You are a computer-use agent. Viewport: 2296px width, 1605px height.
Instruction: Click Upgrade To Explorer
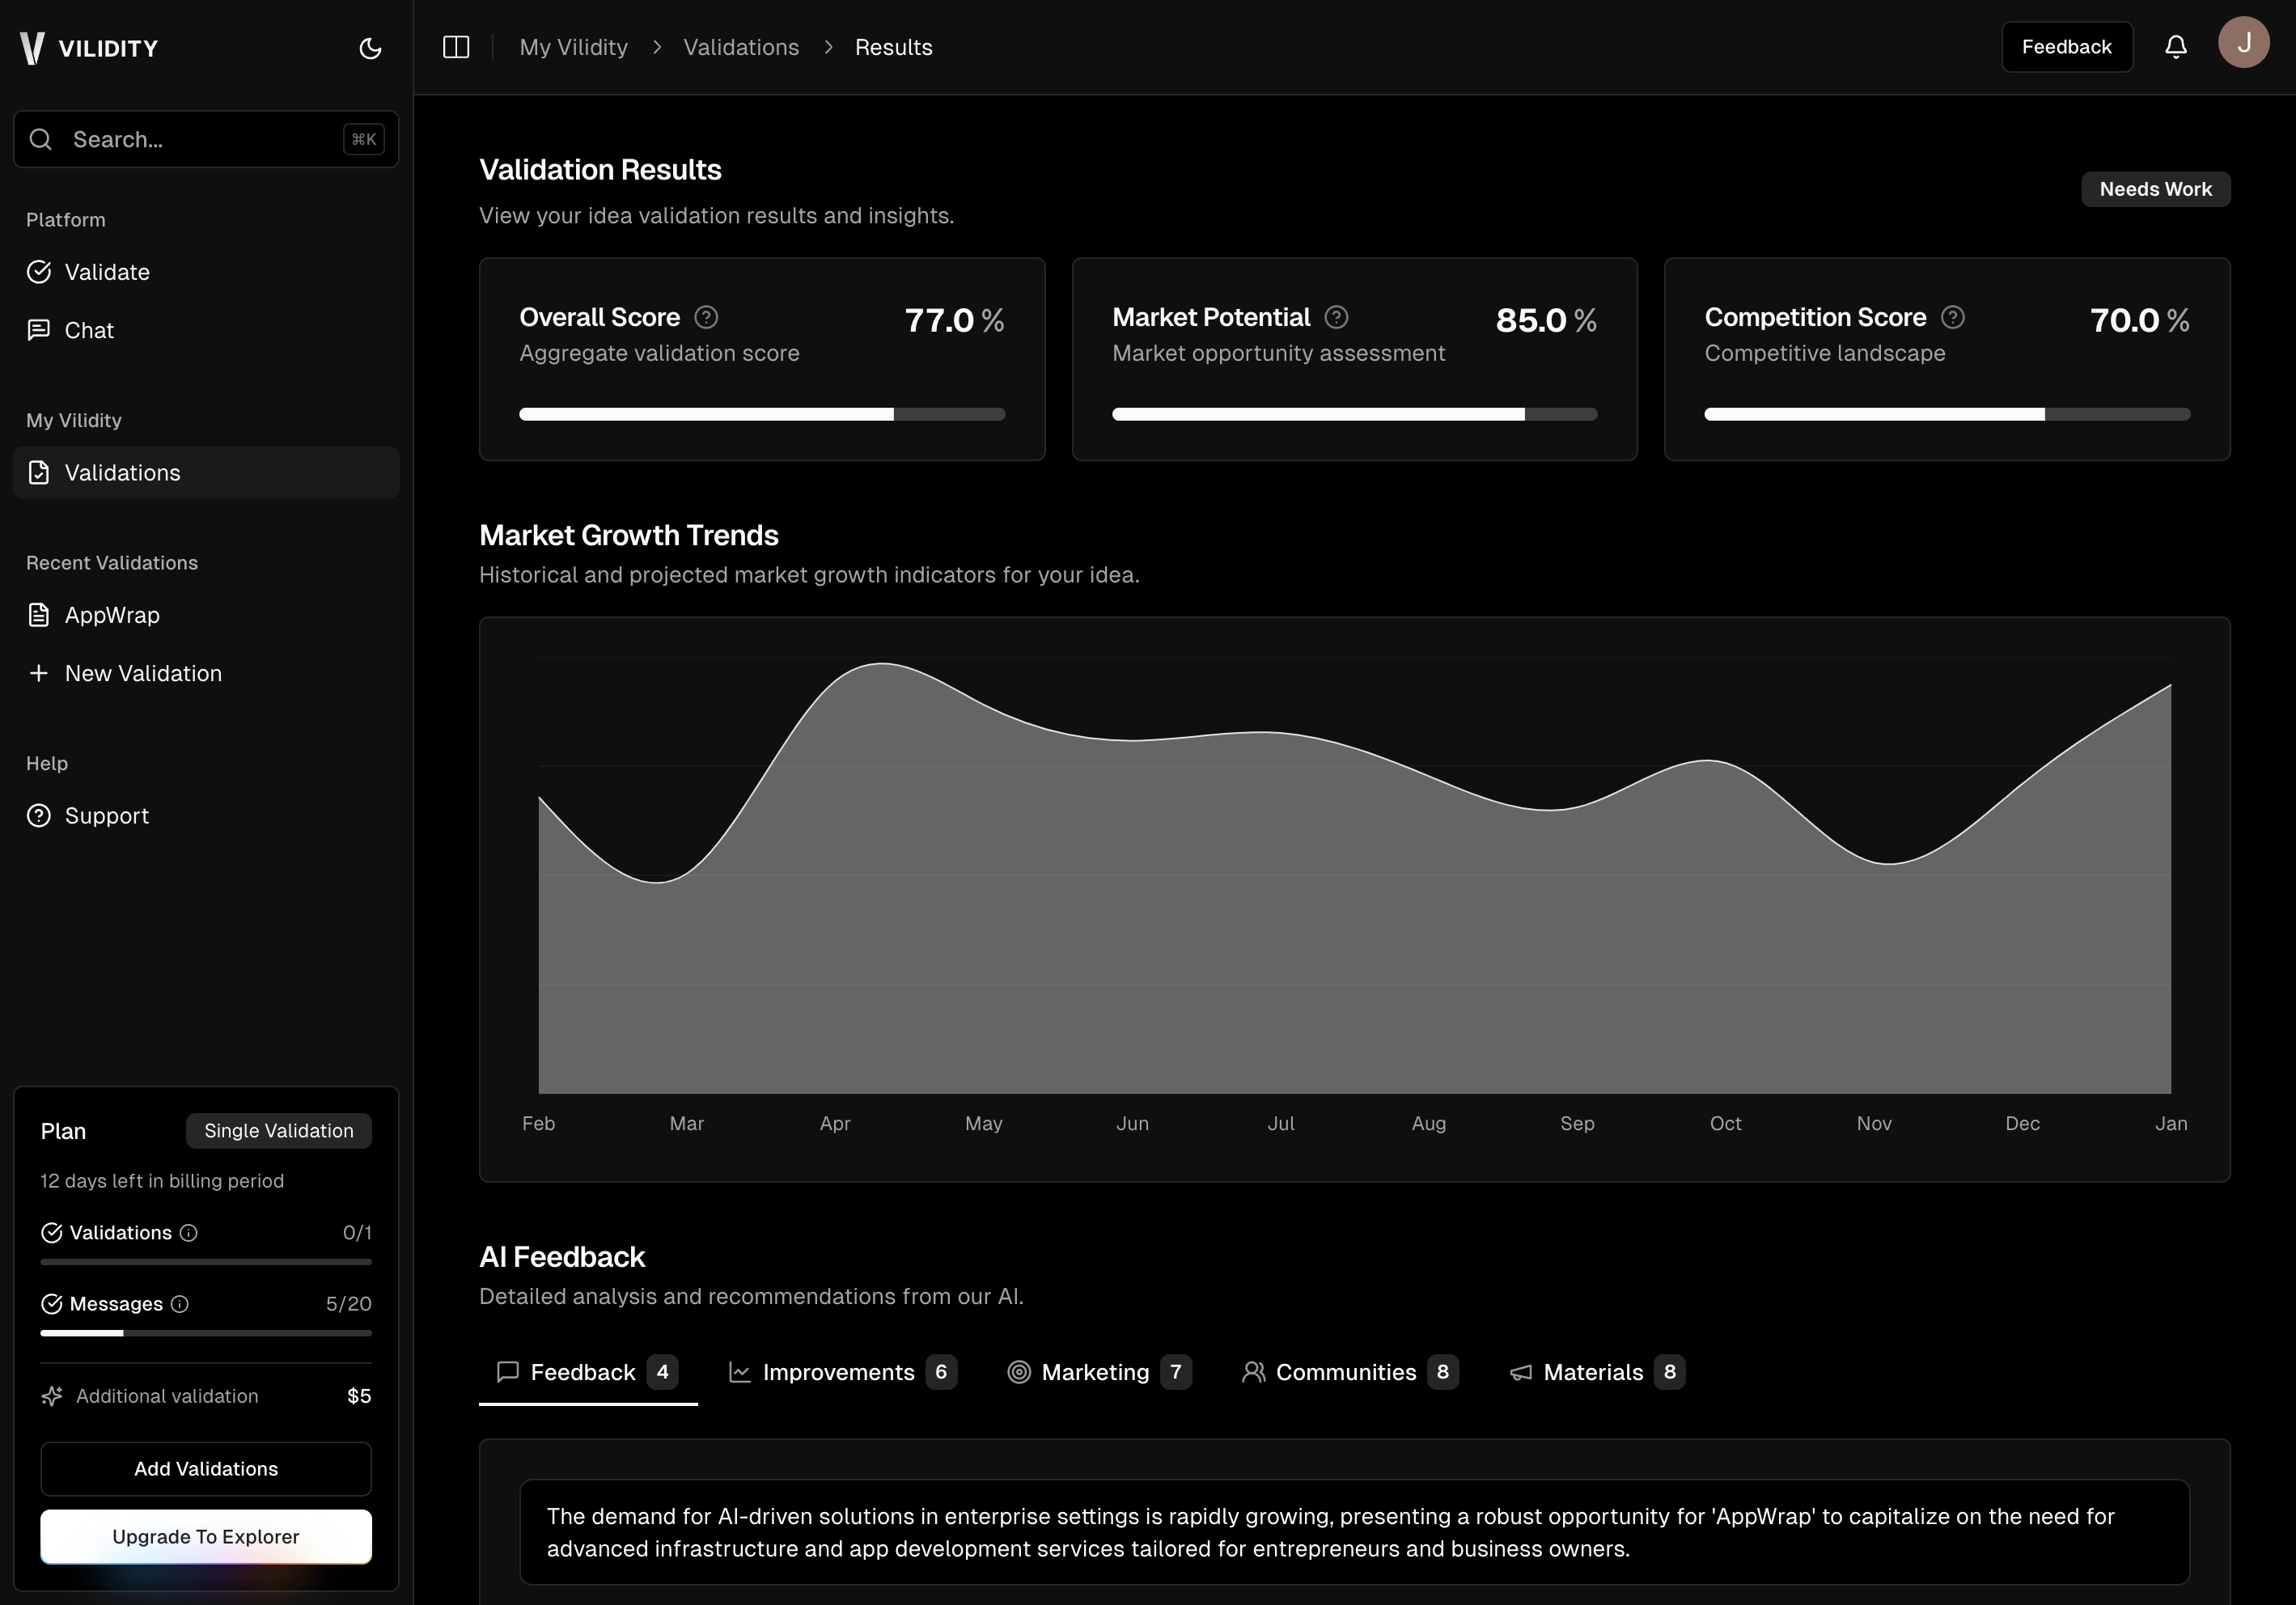(206, 1536)
